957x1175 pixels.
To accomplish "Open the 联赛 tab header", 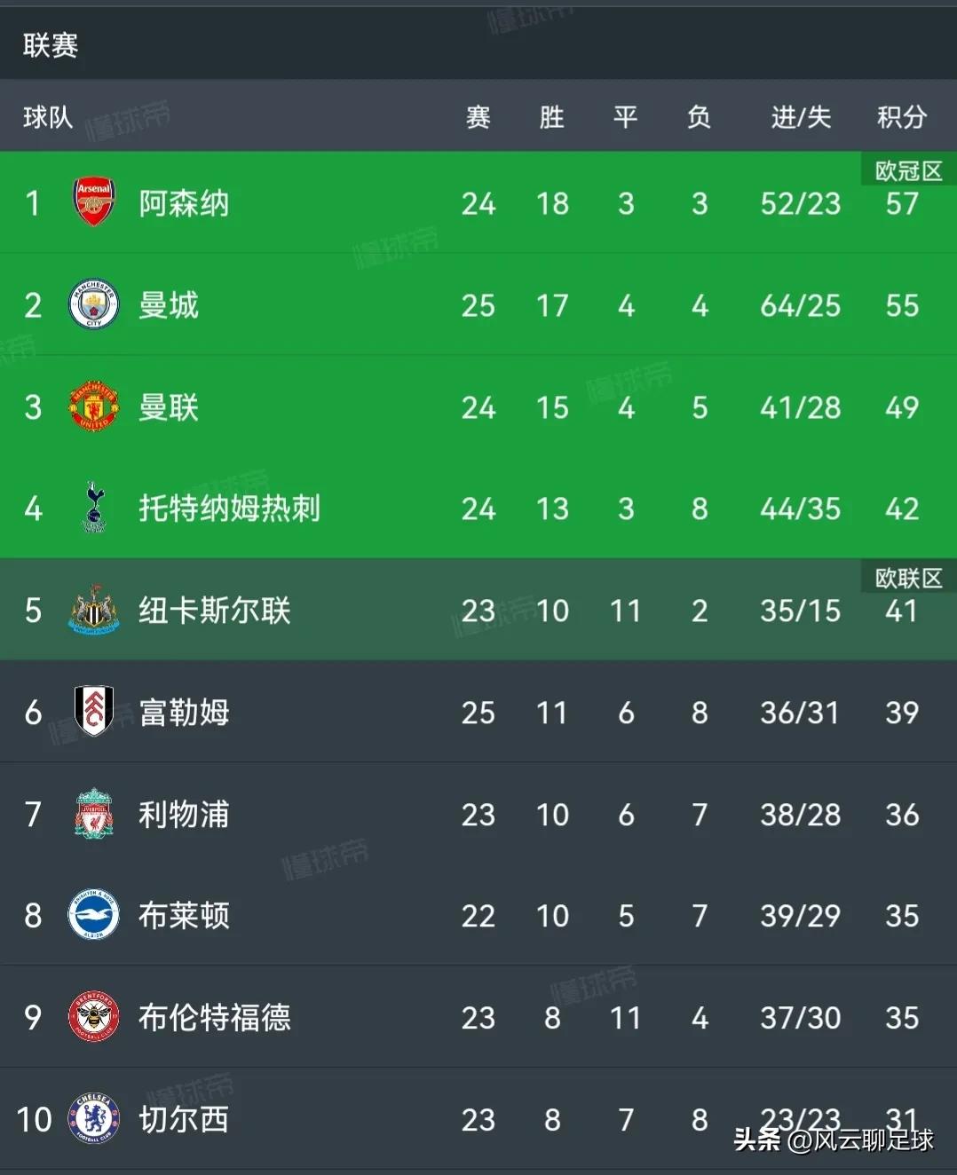I will point(47,45).
